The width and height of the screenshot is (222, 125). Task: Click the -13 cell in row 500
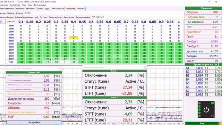47,62
